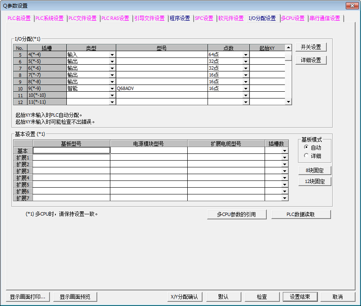Click the Q68ADV model name cell
361x306 pixels.
coord(161,89)
